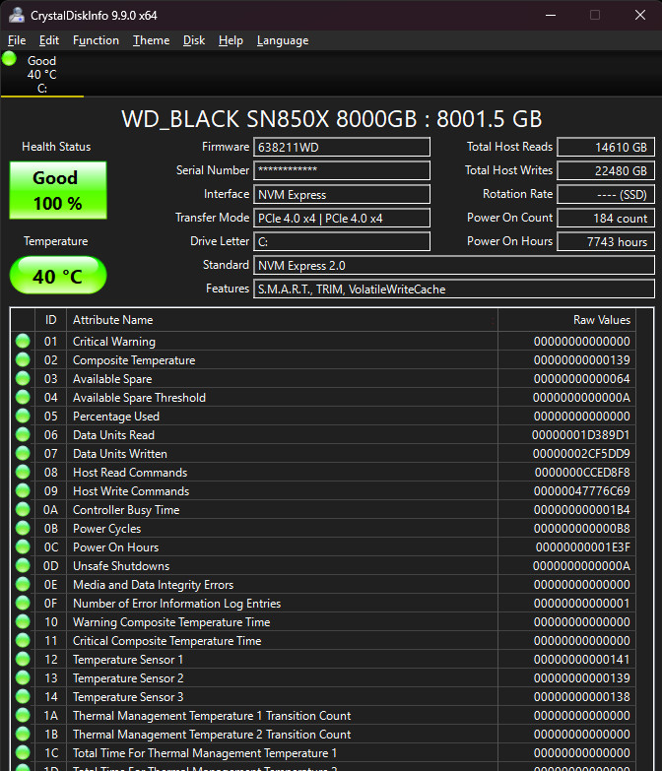Click the Raw Values column header
This screenshot has height=771, width=662.
pos(566,320)
